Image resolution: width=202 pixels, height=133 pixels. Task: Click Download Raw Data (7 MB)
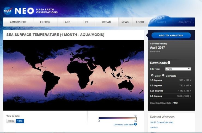[164, 103]
